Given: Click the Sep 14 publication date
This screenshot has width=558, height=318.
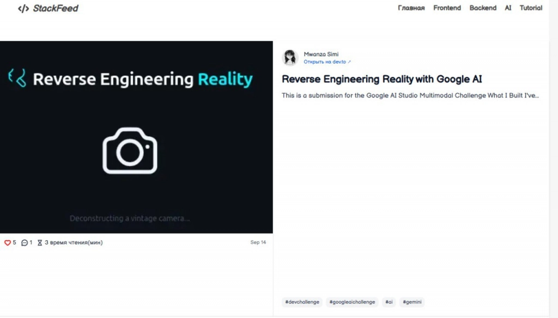Looking at the screenshot, I should pos(258,243).
